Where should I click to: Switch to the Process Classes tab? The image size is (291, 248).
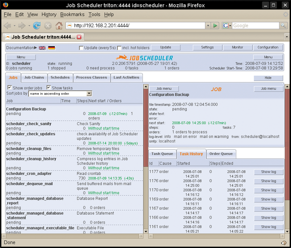[x=92, y=77]
